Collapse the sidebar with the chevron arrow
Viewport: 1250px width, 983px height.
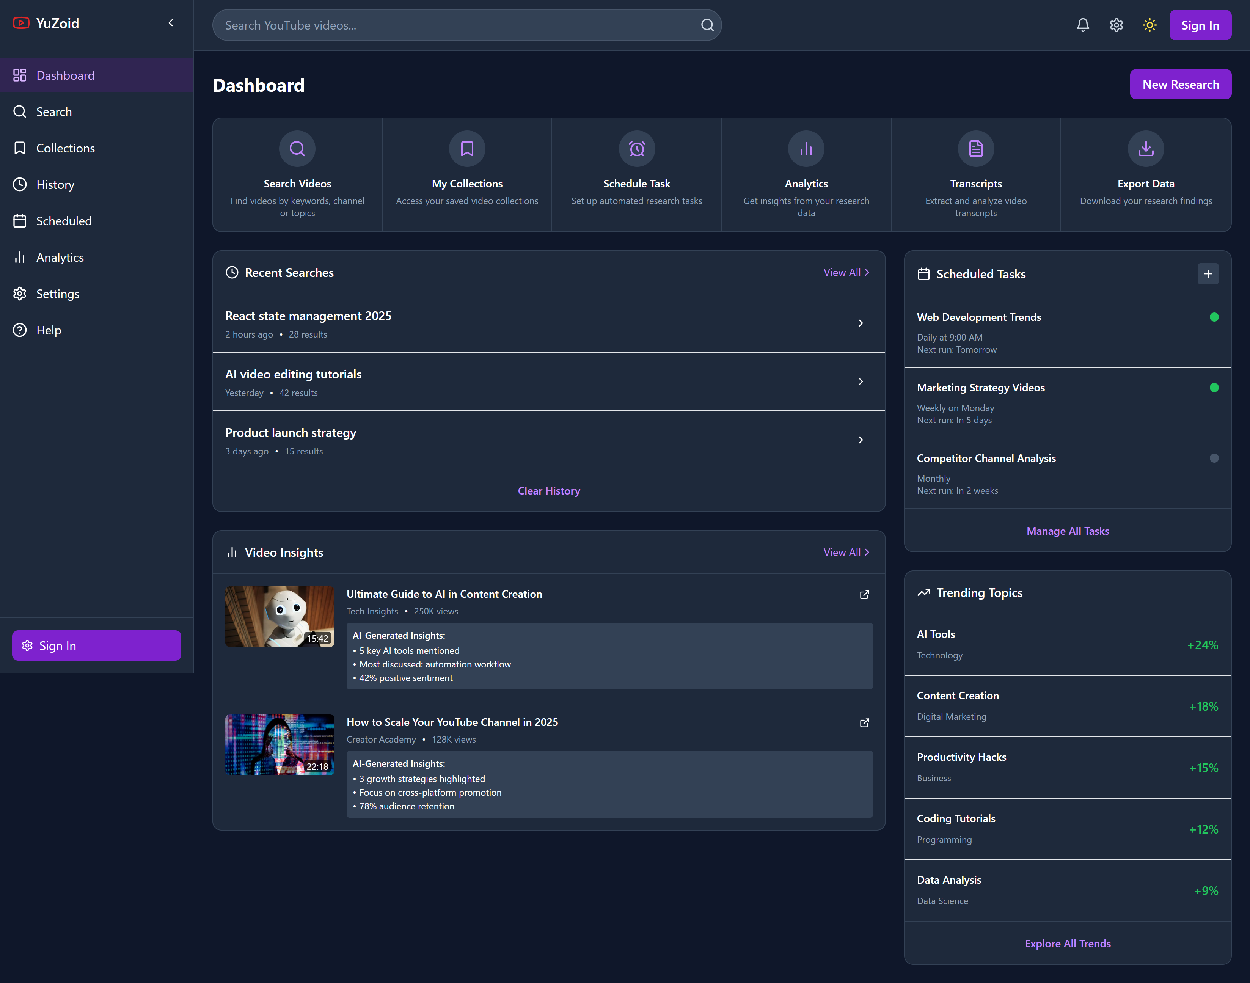click(170, 22)
